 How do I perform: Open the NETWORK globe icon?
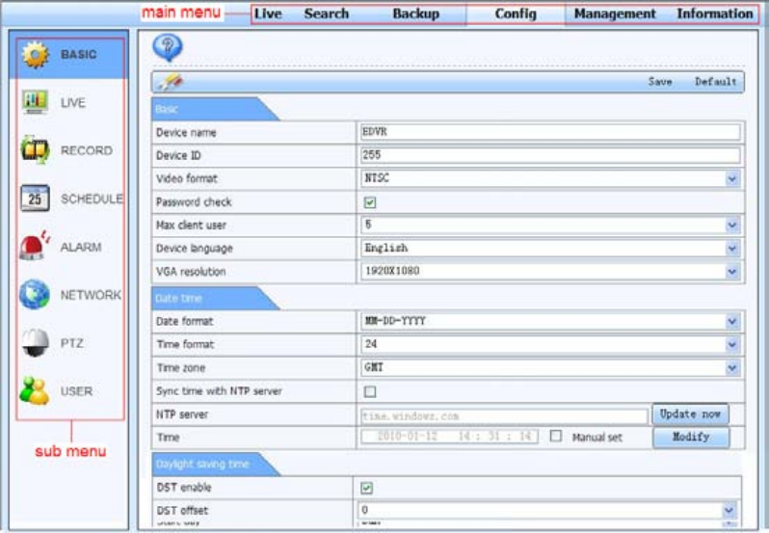[35, 294]
